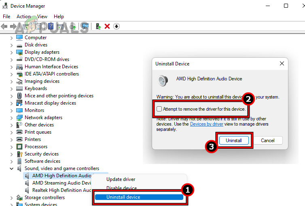Click the Print queues category icon
This screenshot has height=206, width=305.
19,132
